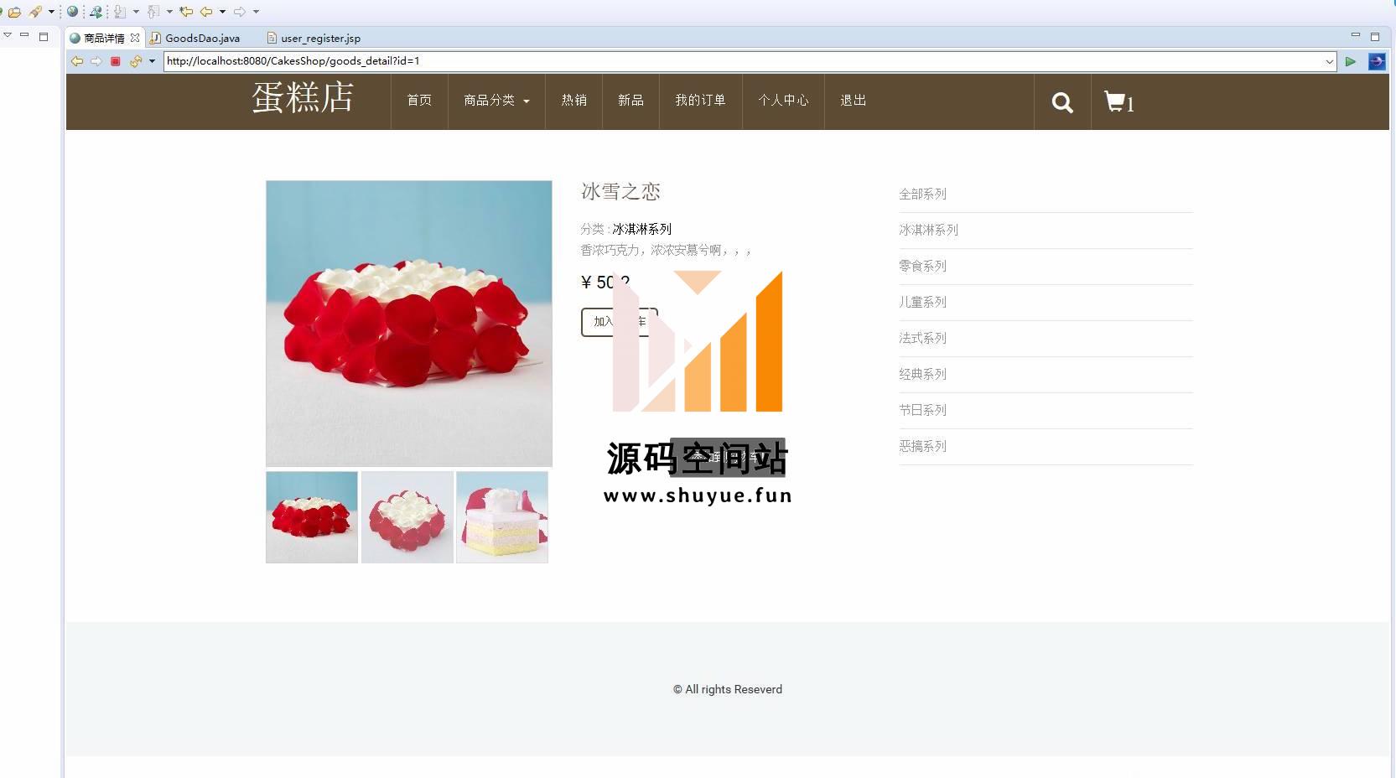Click the Eclipse Forward navigation arrow
1396x778 pixels.
click(x=240, y=12)
